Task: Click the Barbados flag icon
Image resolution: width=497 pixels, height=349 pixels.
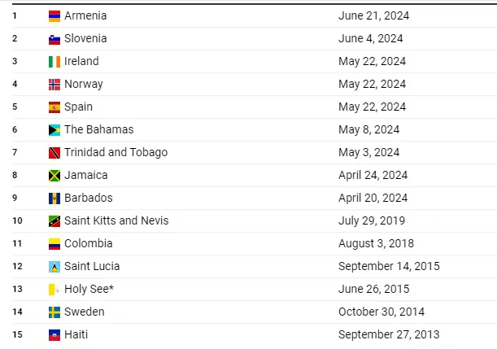Action: (x=54, y=198)
